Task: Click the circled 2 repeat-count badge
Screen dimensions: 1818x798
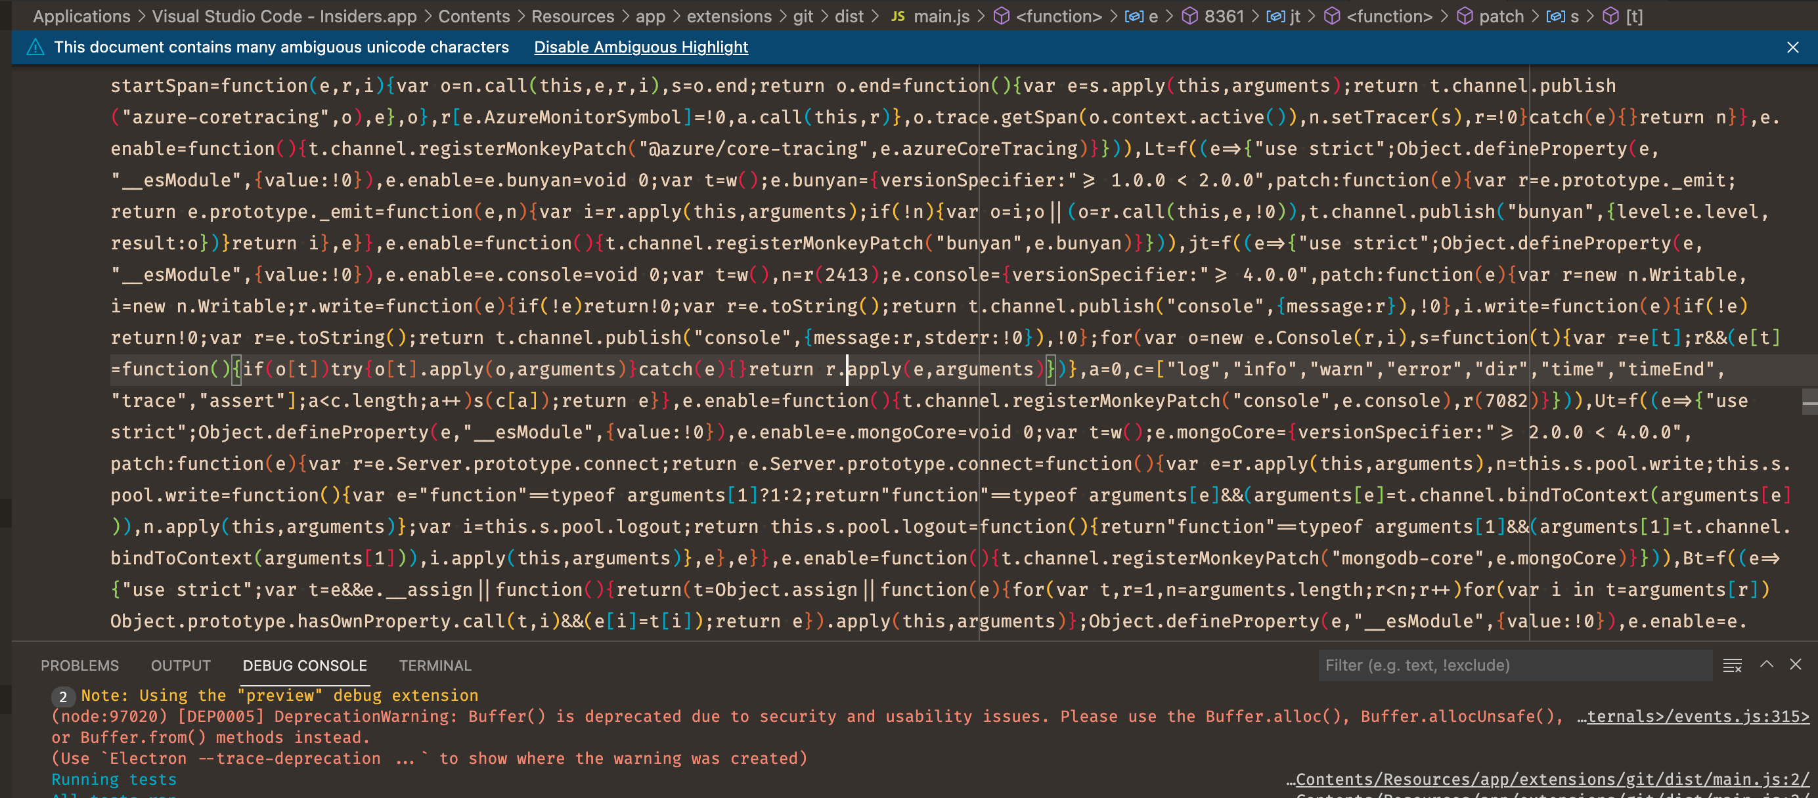Action: coord(63,696)
